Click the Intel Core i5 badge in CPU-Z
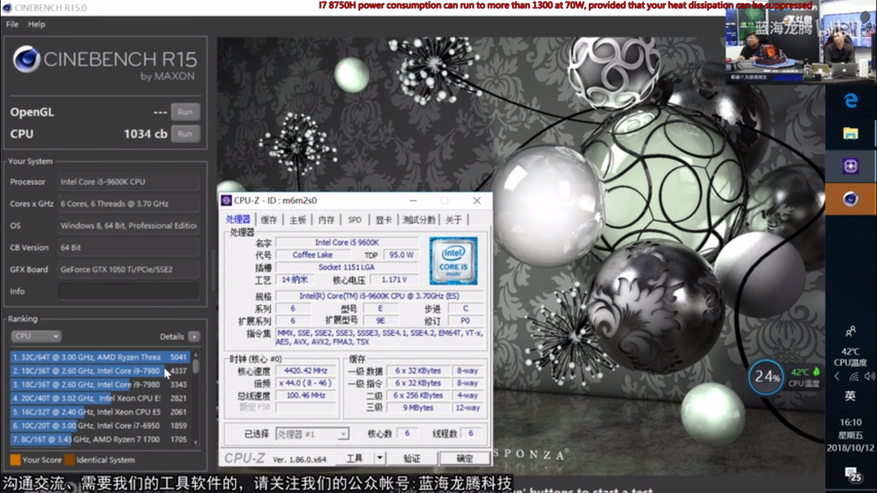Image resolution: width=877 pixels, height=493 pixels. point(453,260)
